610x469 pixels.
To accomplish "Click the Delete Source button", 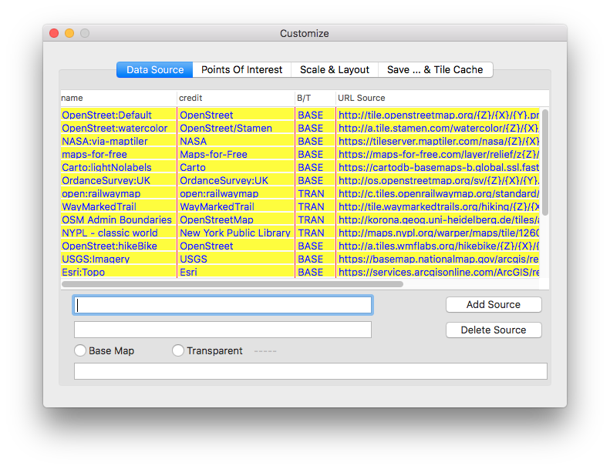I will point(494,330).
